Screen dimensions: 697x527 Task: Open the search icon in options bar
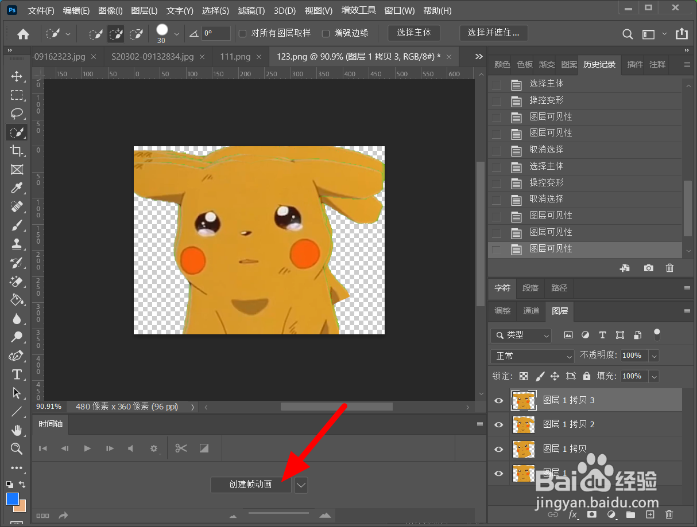tap(628, 34)
